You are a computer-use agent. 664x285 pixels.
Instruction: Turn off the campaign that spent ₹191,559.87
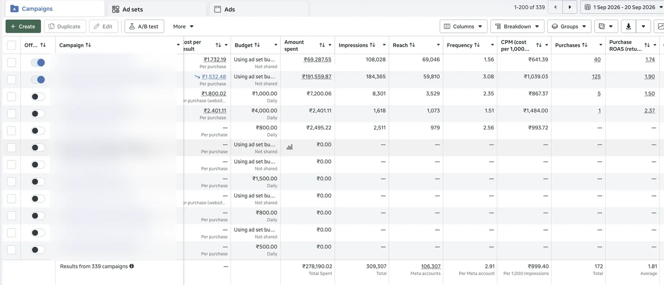tap(38, 80)
